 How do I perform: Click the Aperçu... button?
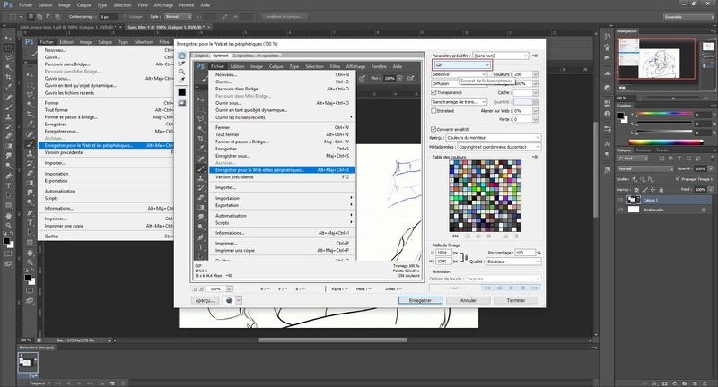(x=205, y=301)
